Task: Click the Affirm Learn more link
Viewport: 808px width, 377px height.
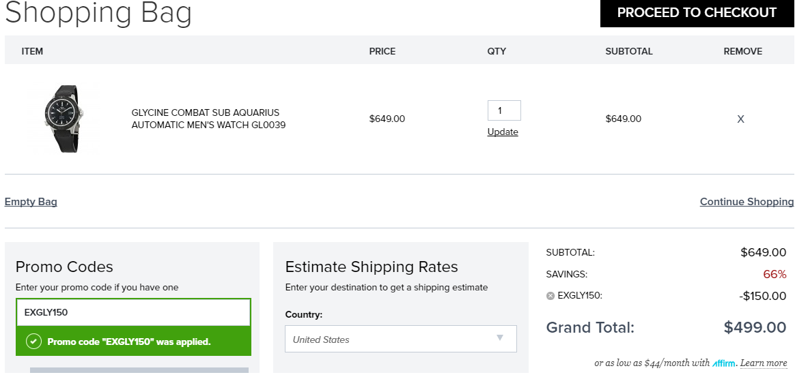Action: (x=764, y=363)
